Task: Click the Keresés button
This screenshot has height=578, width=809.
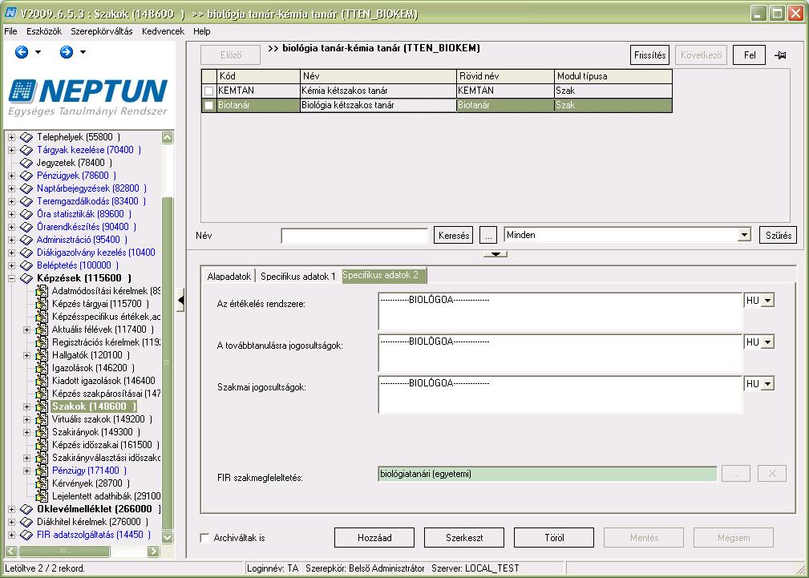Action: [x=454, y=236]
